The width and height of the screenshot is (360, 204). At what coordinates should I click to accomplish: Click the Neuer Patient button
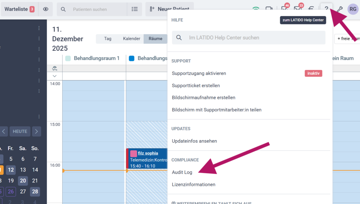coord(169,9)
